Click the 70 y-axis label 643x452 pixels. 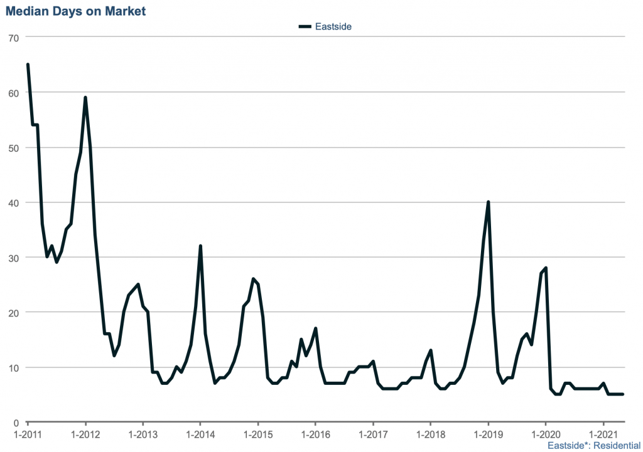[x=14, y=38]
